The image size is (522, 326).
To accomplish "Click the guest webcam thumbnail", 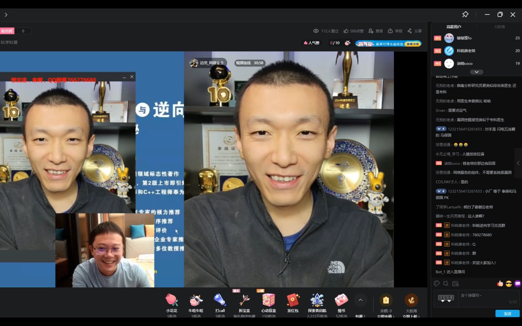I will click(x=105, y=250).
